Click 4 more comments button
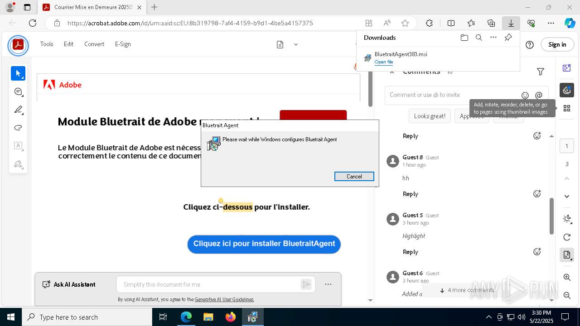This screenshot has height=326, width=580. pyautogui.click(x=467, y=290)
